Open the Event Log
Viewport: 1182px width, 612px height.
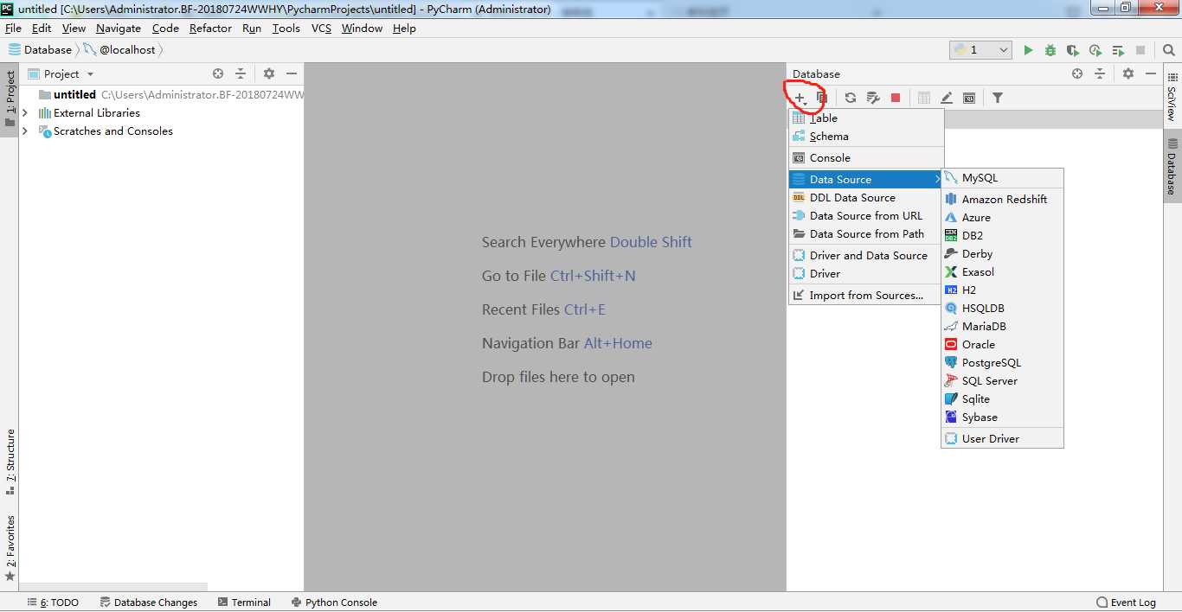(1126, 602)
